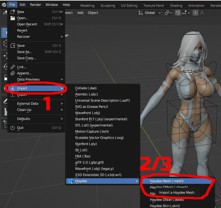Viewport: 221px width, 208px height.
Task: Import Wavefront (.obj)
Action: (103, 113)
